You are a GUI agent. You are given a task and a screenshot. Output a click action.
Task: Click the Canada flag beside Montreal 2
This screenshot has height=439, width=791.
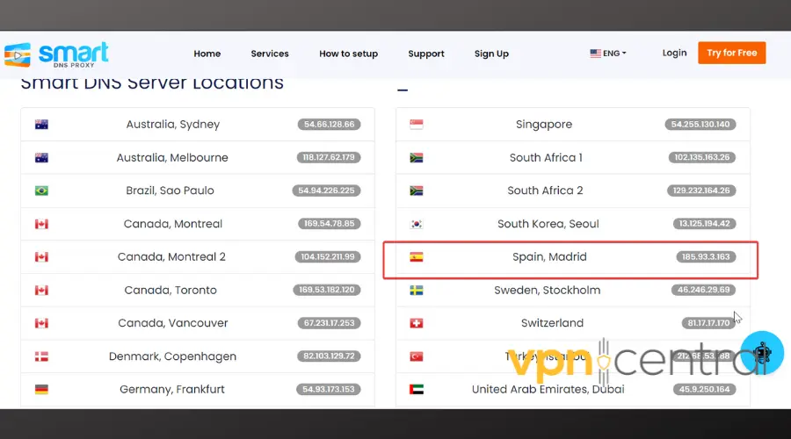tap(41, 257)
